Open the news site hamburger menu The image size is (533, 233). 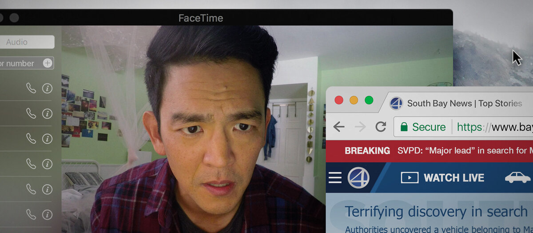[x=335, y=178]
